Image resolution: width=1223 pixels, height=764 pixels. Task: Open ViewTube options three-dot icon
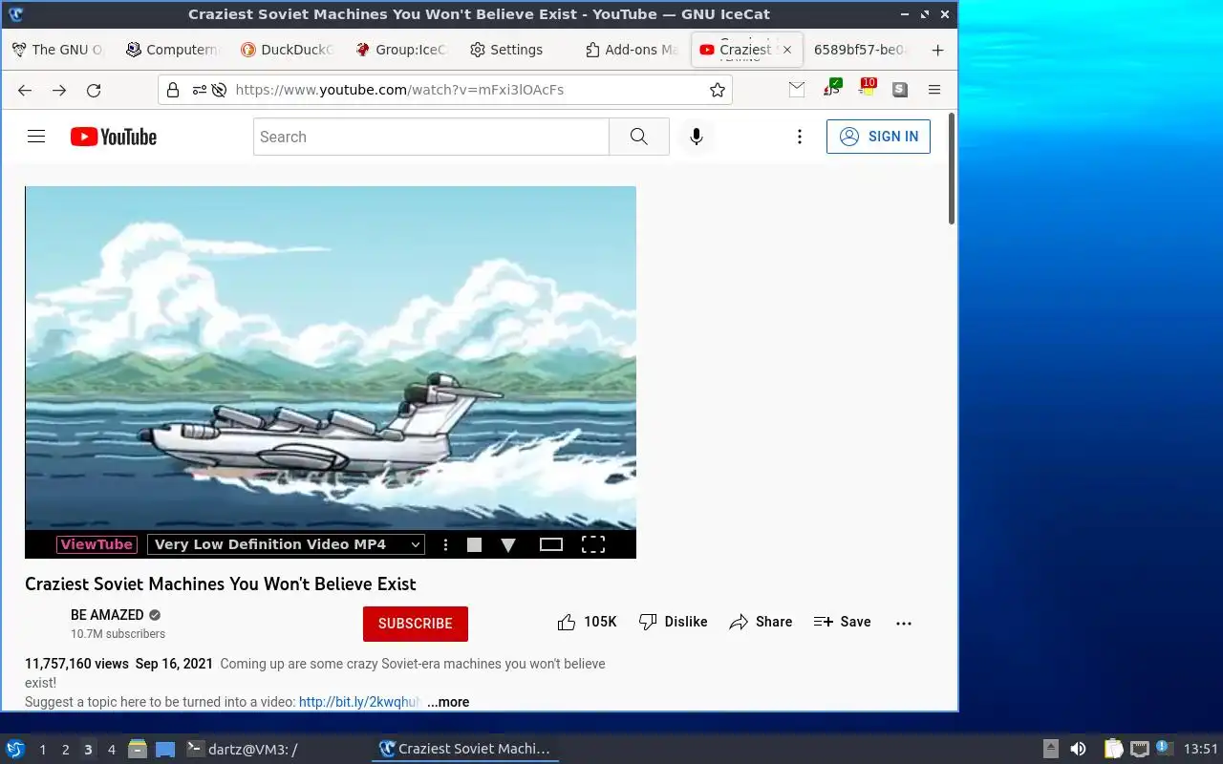point(445,544)
